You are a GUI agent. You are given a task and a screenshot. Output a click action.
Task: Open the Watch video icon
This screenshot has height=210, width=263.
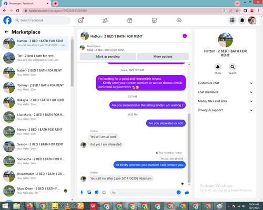[130, 20]
